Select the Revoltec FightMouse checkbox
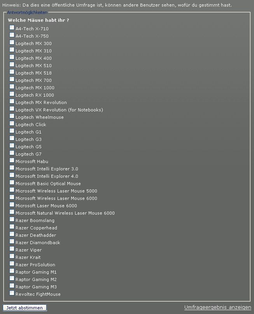254x314 pixels. pyautogui.click(x=12, y=293)
